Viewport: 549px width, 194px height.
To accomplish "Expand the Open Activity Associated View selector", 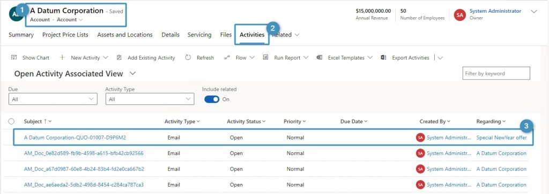I will tap(132, 74).
